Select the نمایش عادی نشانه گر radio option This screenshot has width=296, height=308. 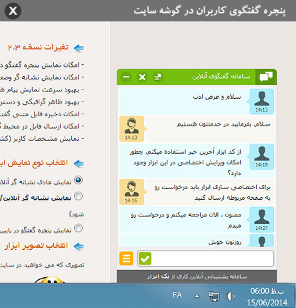tap(78, 180)
